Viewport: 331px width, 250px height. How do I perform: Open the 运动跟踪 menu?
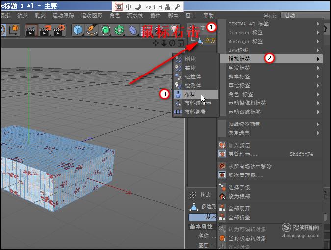[63, 15]
